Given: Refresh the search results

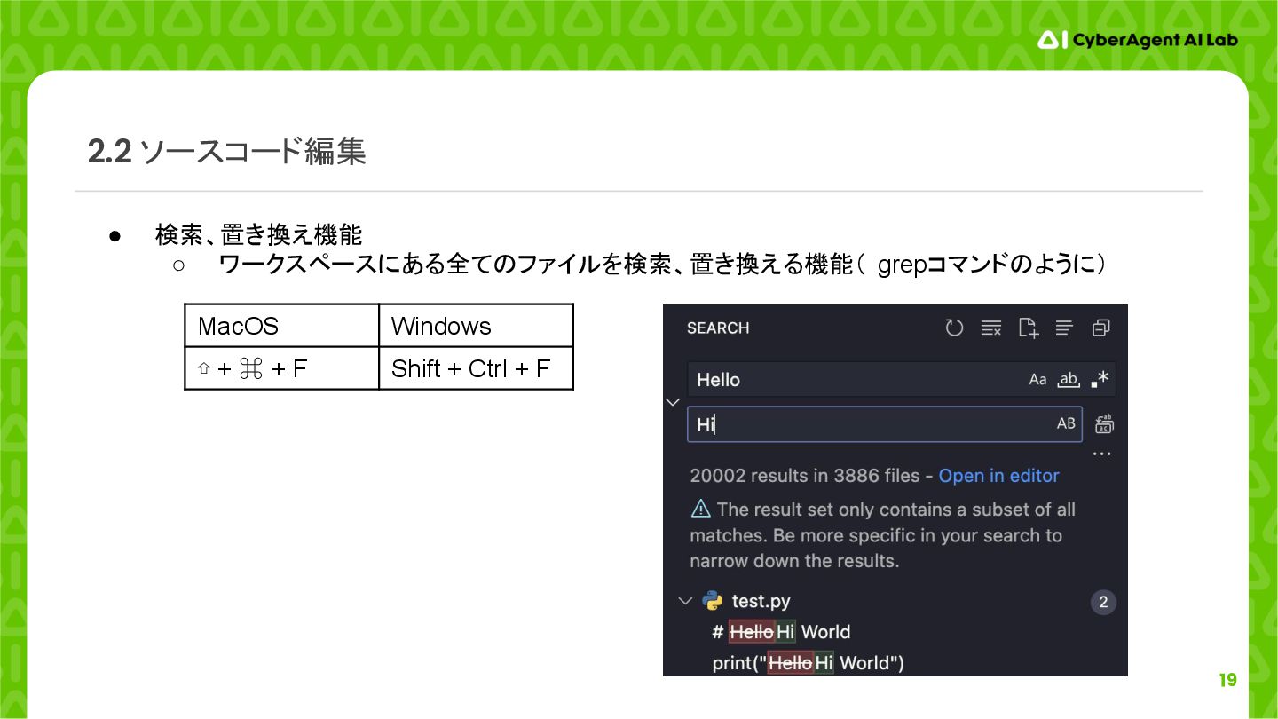Looking at the screenshot, I should click(x=954, y=328).
